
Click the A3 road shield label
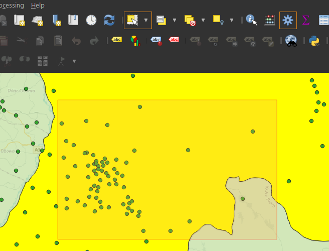click(37, 150)
